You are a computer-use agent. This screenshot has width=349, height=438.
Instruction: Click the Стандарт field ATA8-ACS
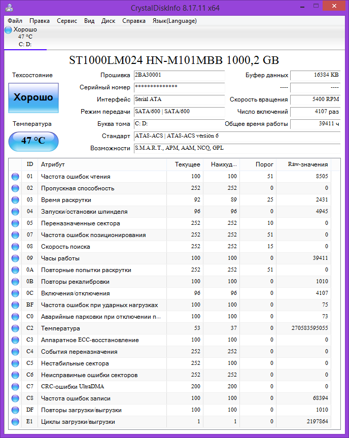[237, 136]
